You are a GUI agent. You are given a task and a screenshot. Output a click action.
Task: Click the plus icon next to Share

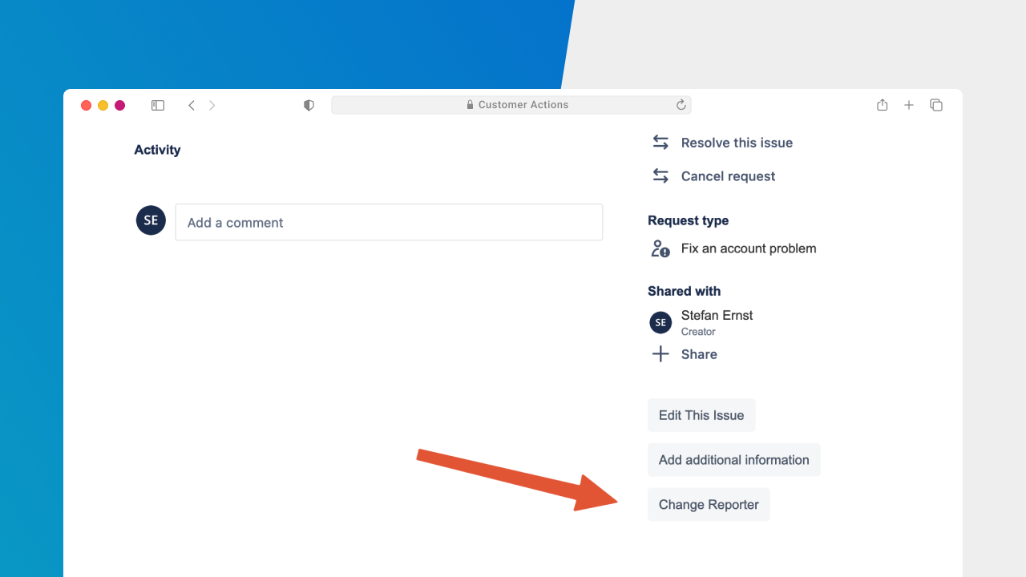[660, 354]
